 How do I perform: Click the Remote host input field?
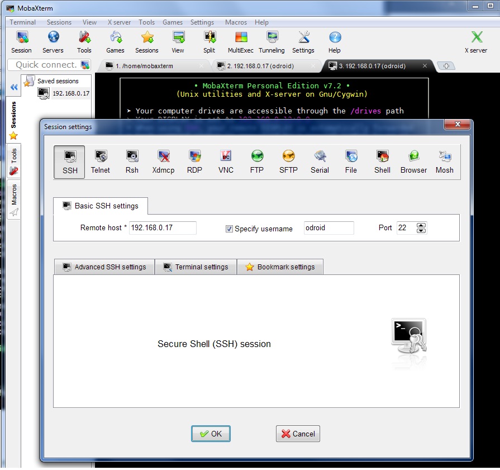point(163,228)
